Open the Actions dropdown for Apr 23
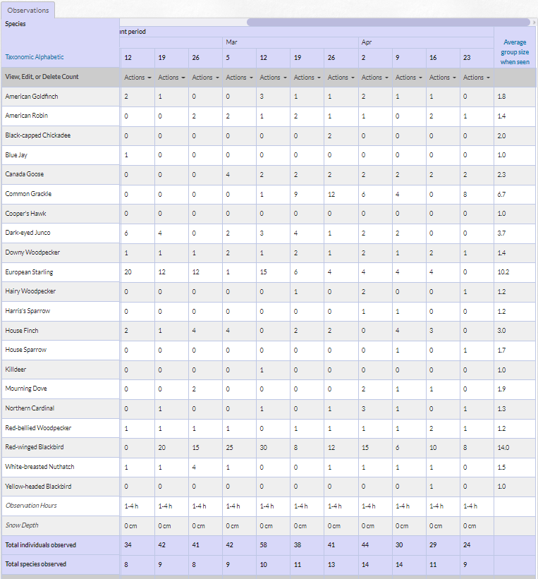Screen dimensions: 538x579 point(477,78)
